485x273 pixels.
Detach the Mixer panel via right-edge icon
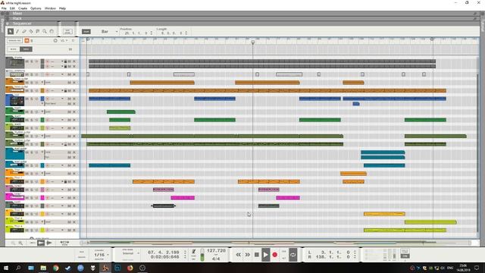(x=475, y=14)
